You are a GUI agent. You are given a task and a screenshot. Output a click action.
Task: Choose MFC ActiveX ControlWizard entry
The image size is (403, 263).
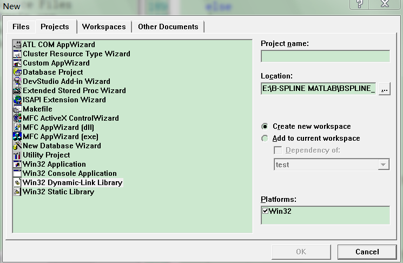(71, 118)
